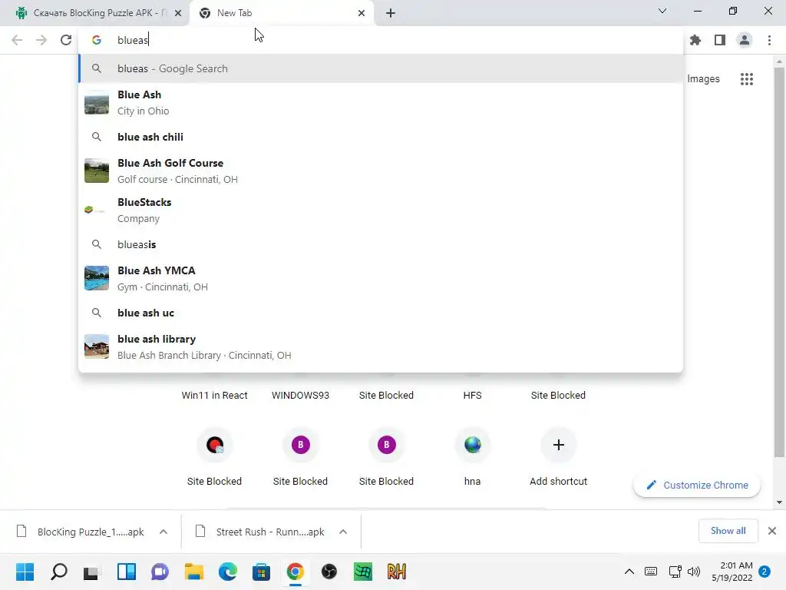Open the RH app on taskbar
Viewport: 786px width, 590px height.
(397, 572)
